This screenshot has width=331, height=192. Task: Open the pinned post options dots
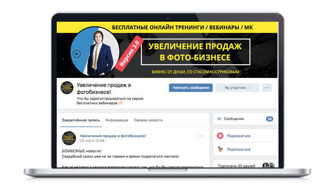[201, 136]
